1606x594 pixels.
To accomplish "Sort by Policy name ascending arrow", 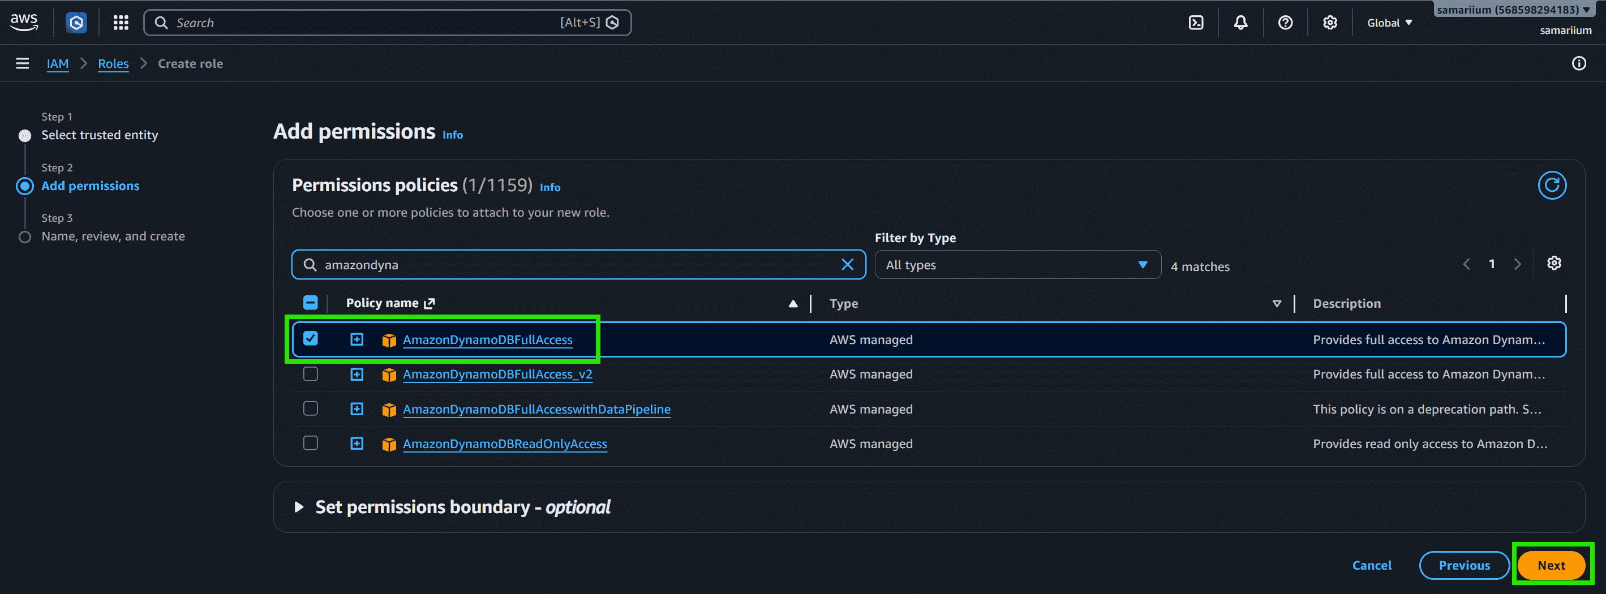I will point(793,304).
